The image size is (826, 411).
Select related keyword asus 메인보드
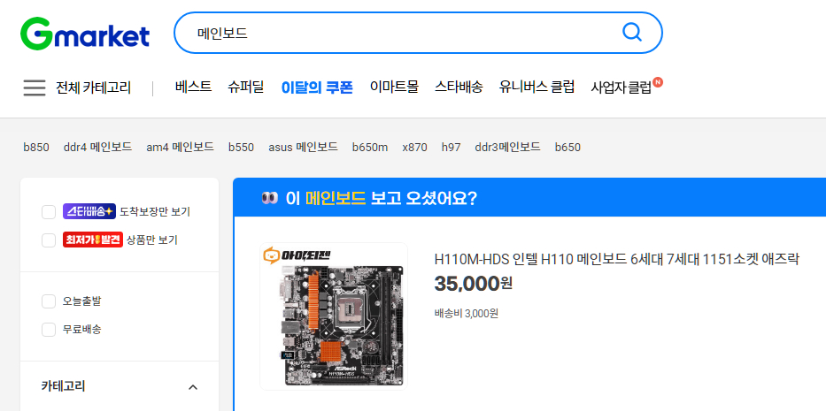coord(303,148)
